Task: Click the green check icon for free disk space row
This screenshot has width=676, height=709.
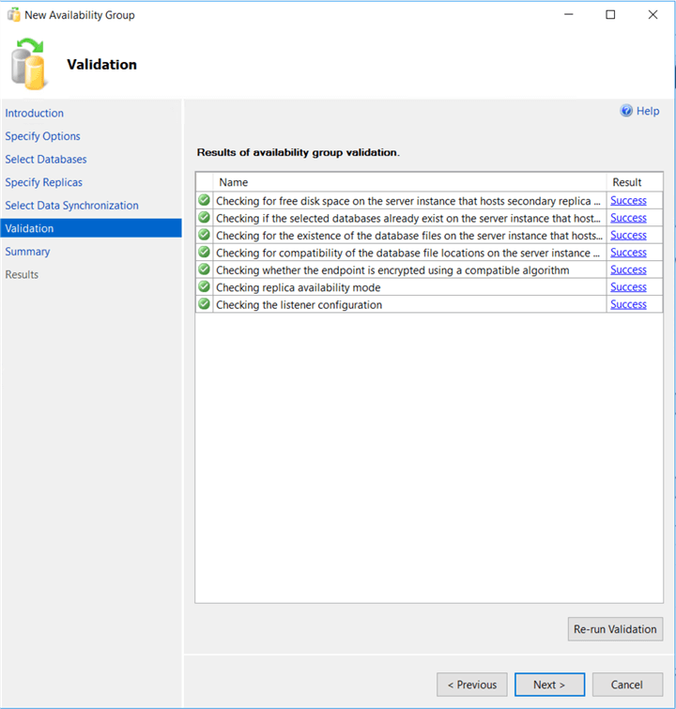Action: [205, 200]
